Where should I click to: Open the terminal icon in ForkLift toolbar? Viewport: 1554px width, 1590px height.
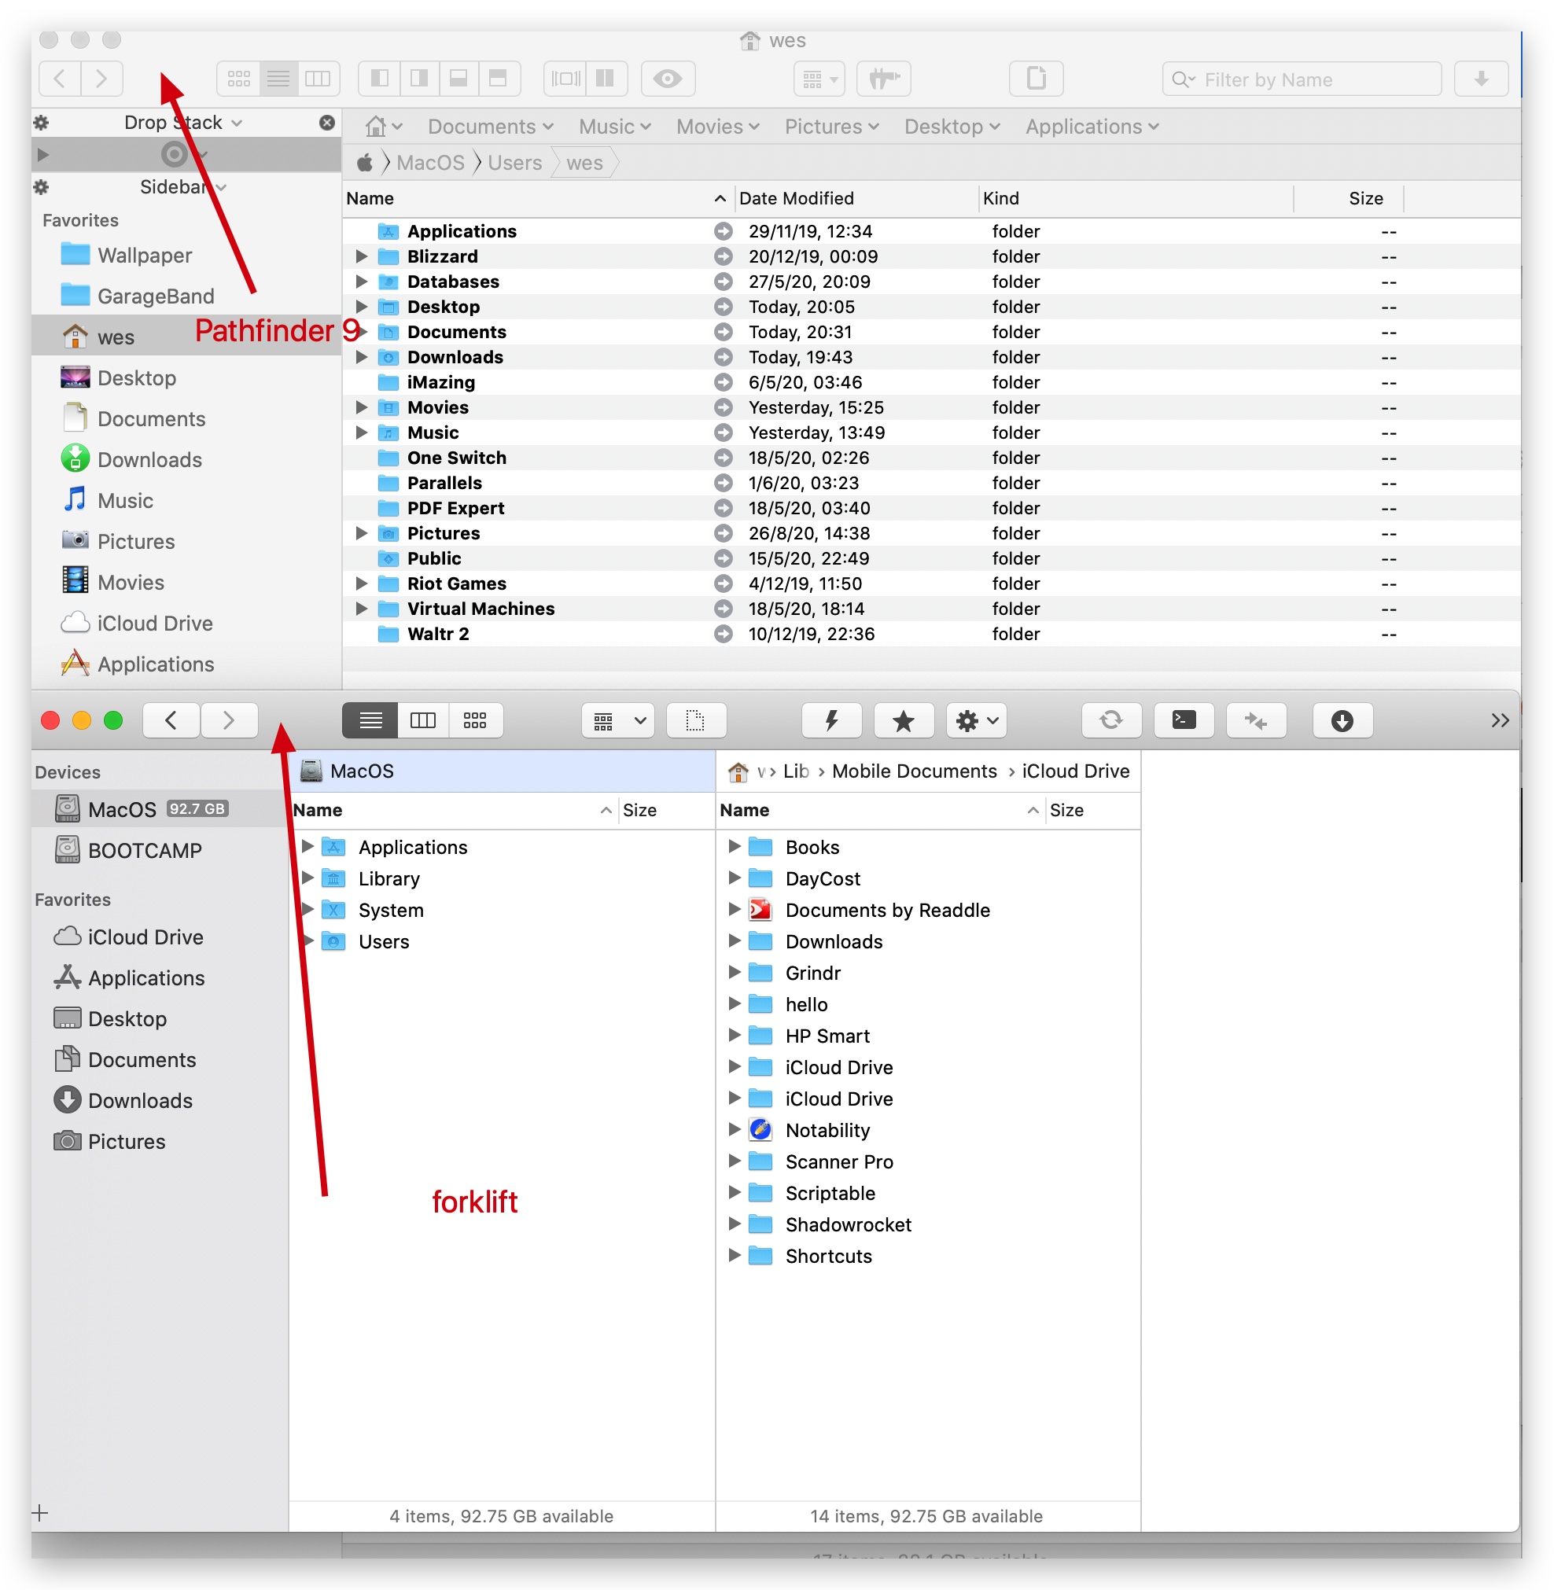click(1184, 721)
